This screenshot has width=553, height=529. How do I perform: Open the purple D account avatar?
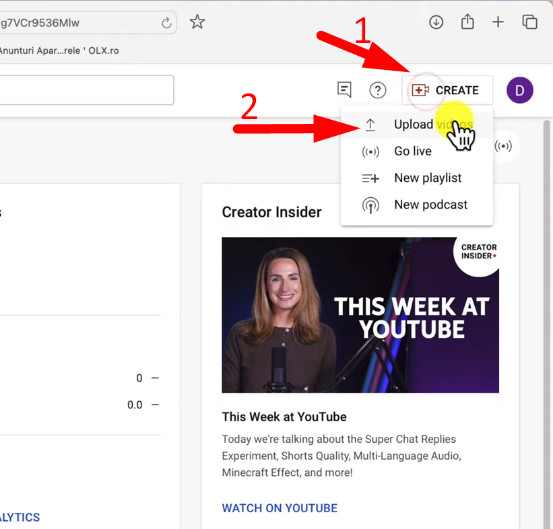520,90
